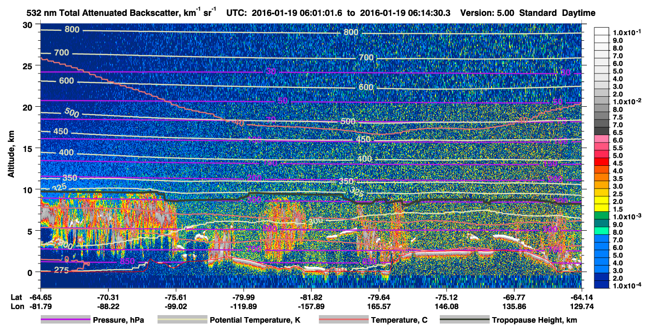Click the 'Lon' row label
646x331 pixels.
pyautogui.click(x=16, y=306)
